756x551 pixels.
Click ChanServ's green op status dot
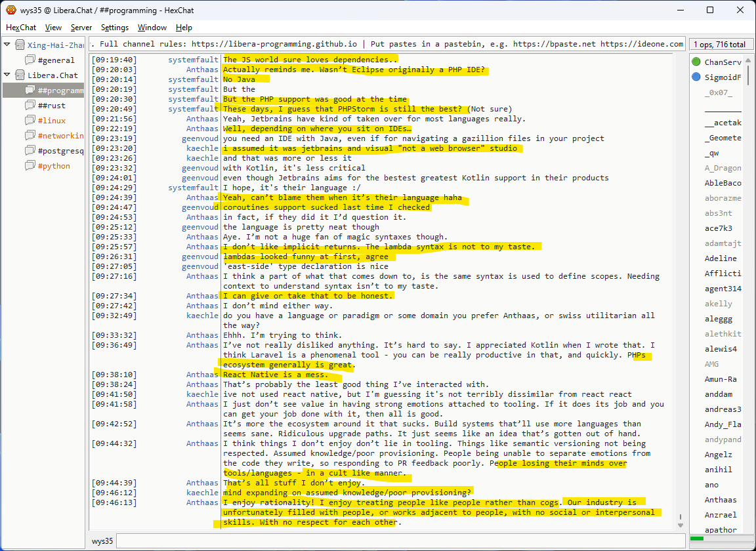click(696, 62)
